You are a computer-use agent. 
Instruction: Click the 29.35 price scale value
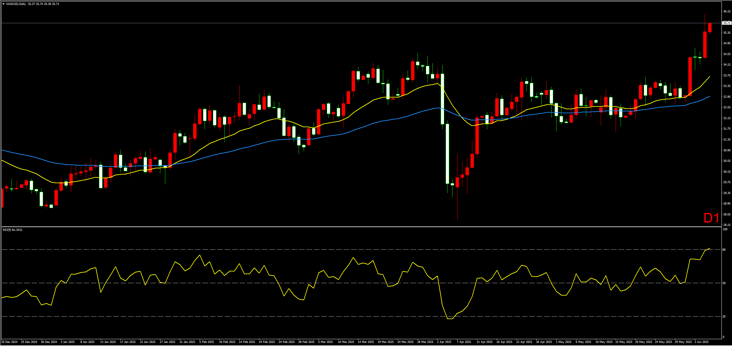[727, 193]
